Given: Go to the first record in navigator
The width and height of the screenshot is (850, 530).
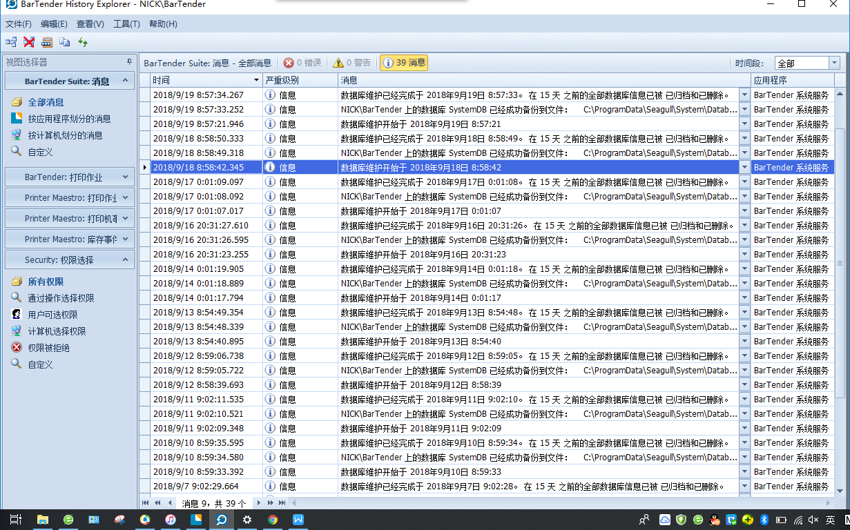Looking at the screenshot, I should pos(146,503).
